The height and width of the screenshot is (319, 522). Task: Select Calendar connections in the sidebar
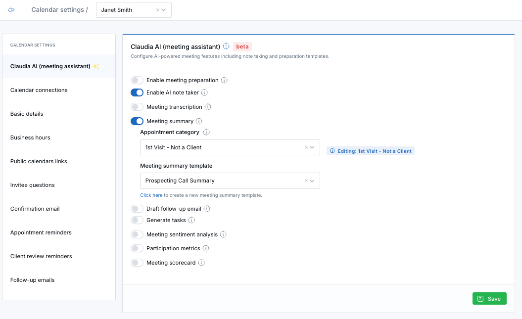39,90
